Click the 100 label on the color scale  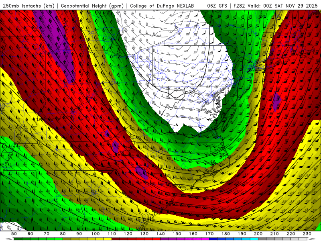[x=95, y=234]
